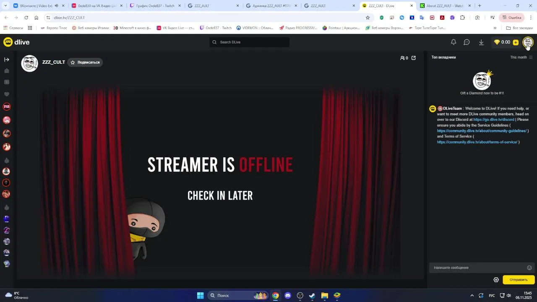Open the media control playlist icon
Screen dimensions: 537x302
[x=493, y=18]
